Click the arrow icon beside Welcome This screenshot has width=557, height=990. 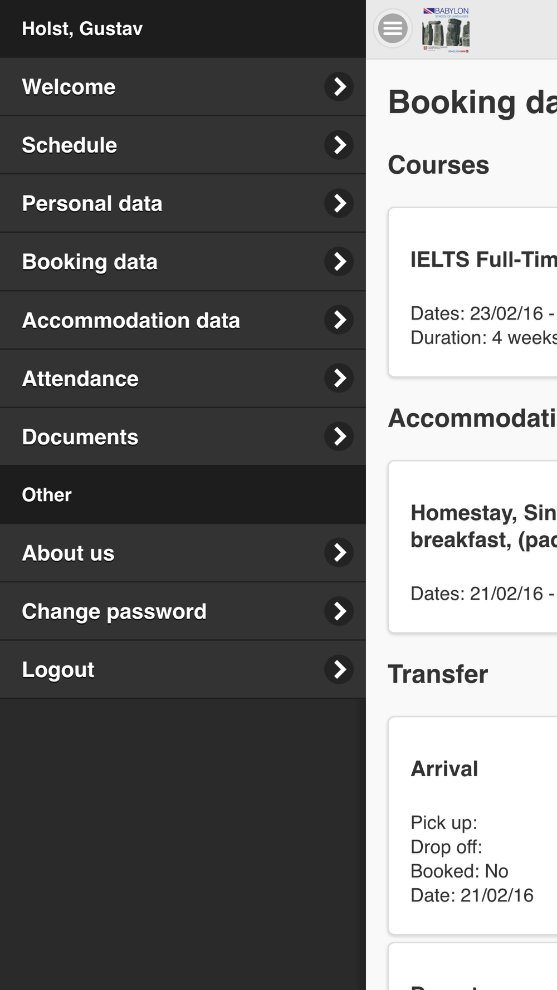tap(339, 87)
